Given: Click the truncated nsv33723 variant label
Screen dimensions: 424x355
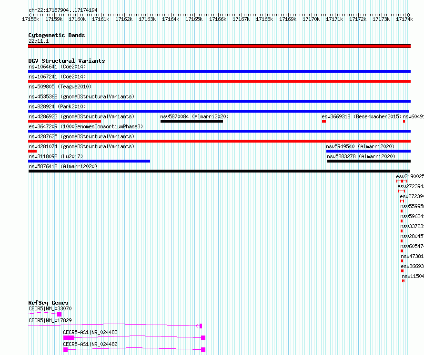Looking at the screenshot, I should point(412,226).
